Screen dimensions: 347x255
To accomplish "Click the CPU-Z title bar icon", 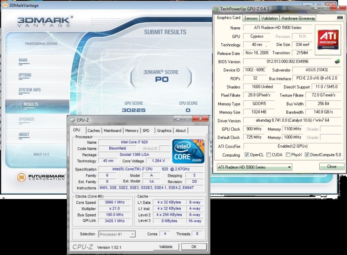I will (72, 120).
